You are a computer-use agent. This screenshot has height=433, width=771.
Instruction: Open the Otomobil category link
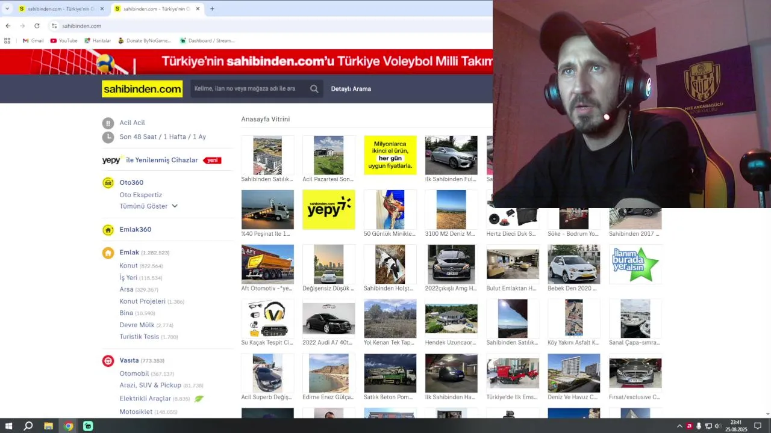pyautogui.click(x=134, y=374)
